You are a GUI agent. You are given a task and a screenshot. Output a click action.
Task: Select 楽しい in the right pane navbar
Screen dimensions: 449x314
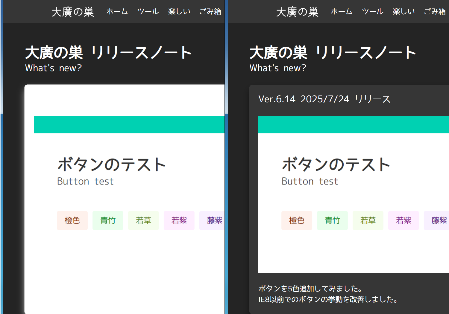[404, 12]
